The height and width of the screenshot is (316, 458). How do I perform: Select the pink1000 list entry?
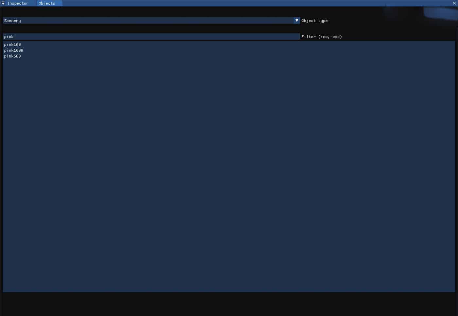(14, 50)
